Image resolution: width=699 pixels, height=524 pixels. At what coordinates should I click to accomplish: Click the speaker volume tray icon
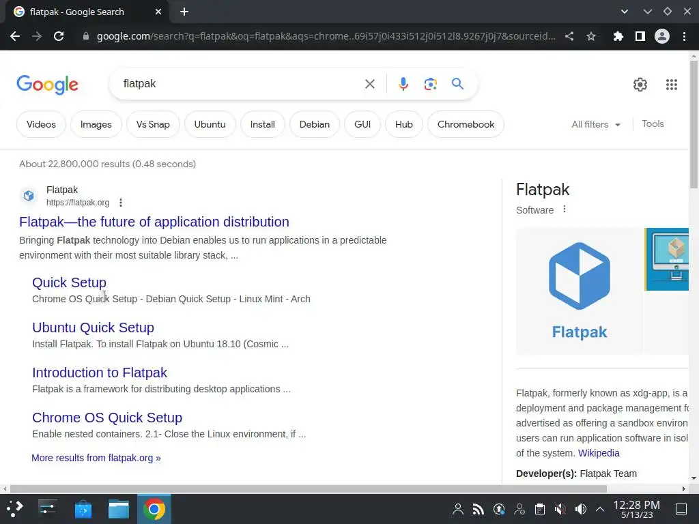(580, 509)
